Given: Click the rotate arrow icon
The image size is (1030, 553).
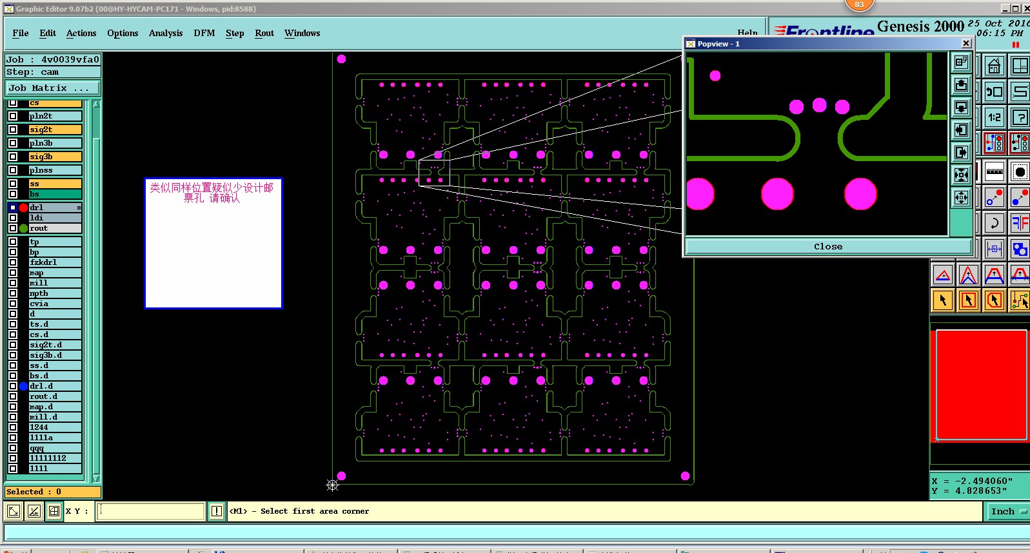Looking at the screenshot, I should point(994,223).
